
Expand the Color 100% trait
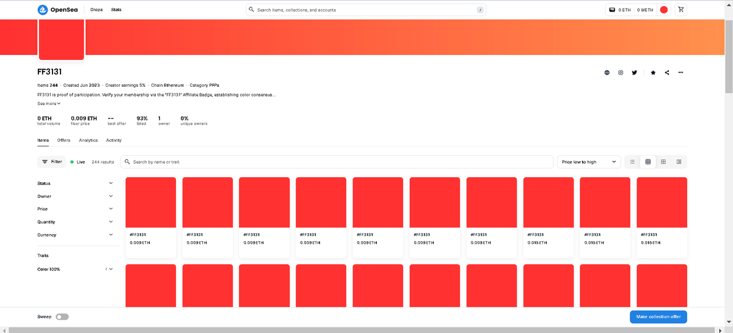[x=75, y=269]
